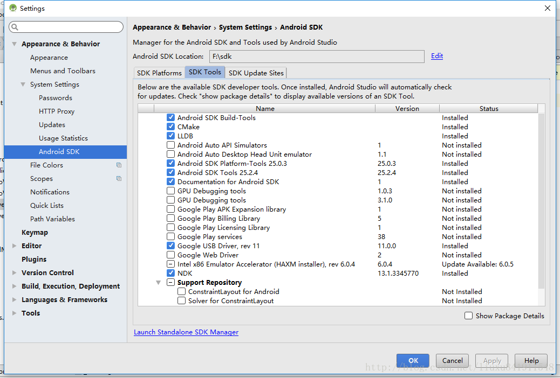This screenshot has width=560, height=378.
Task: Click the settings search field
Action: (x=66, y=27)
